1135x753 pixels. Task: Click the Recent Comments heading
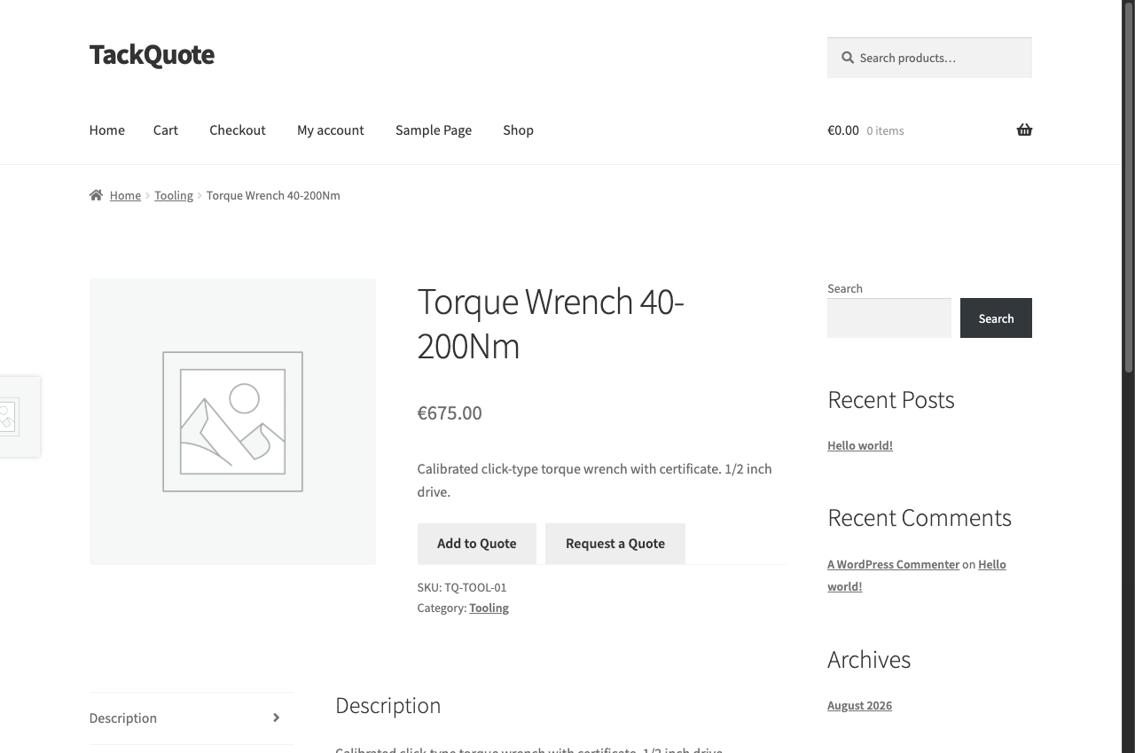point(920,518)
